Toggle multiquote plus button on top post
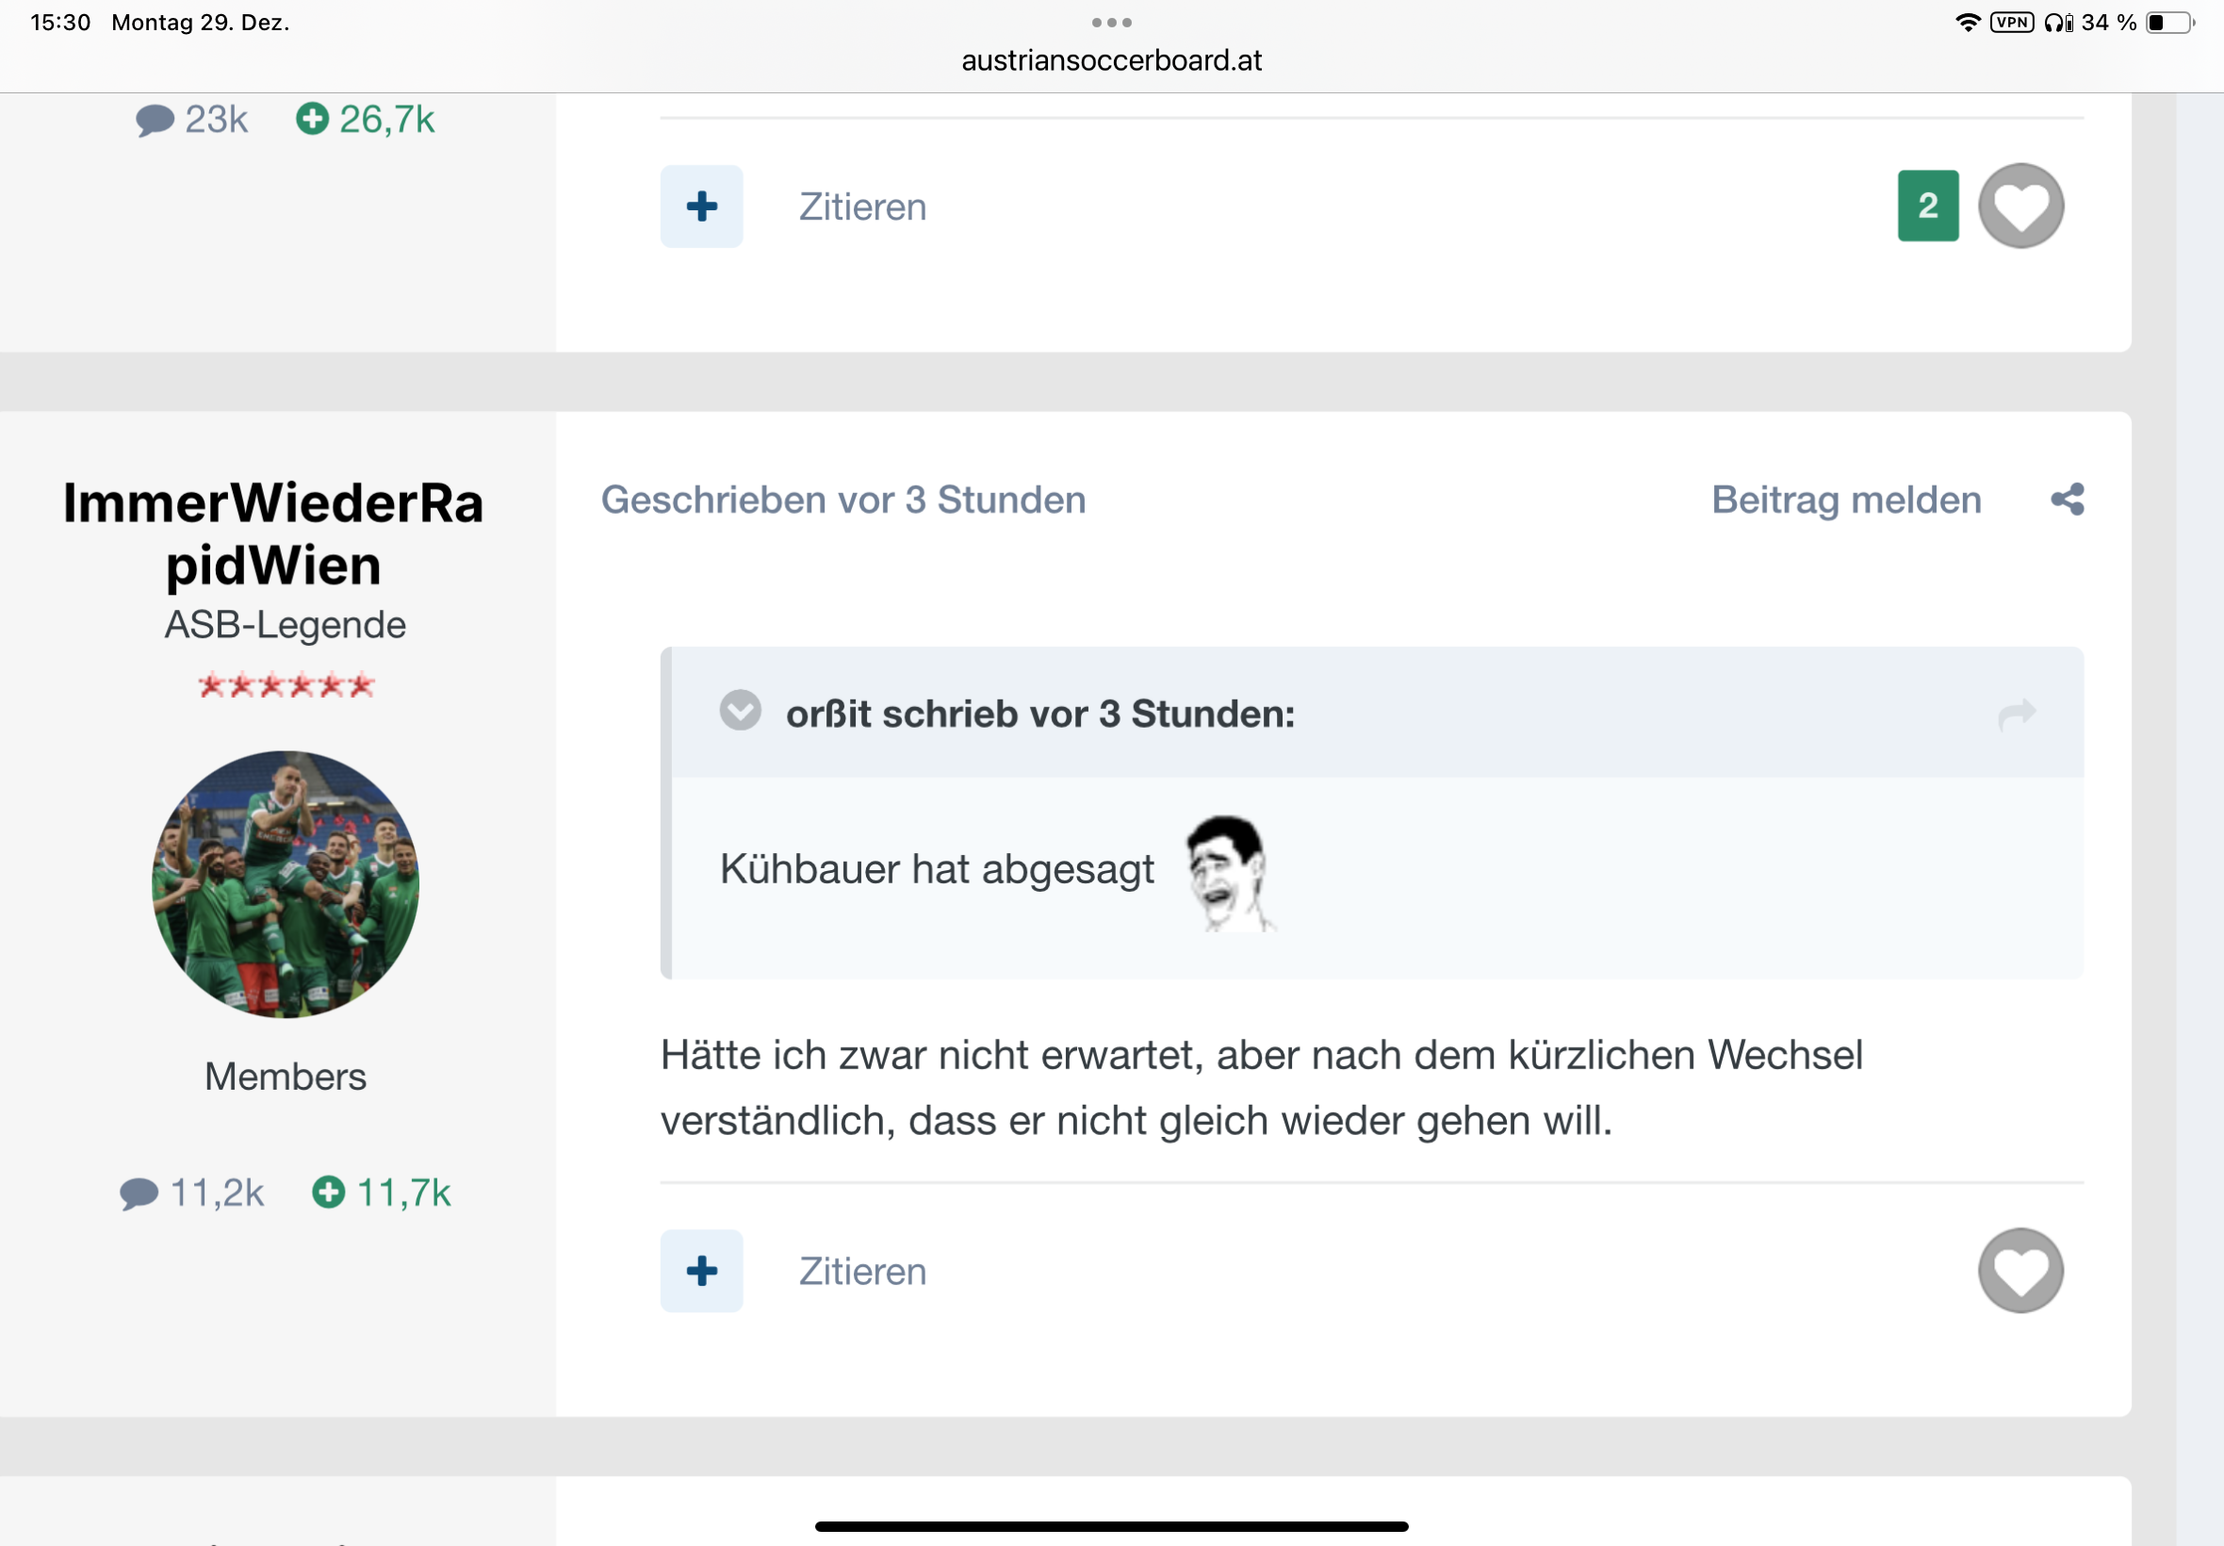 pyautogui.click(x=701, y=206)
